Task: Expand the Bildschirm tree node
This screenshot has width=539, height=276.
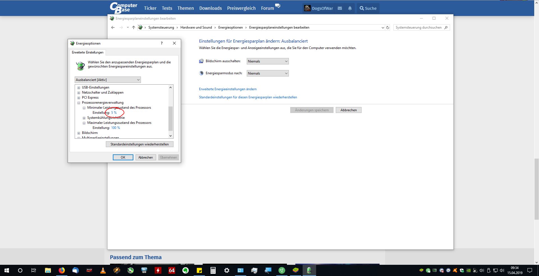Action: tap(79, 133)
